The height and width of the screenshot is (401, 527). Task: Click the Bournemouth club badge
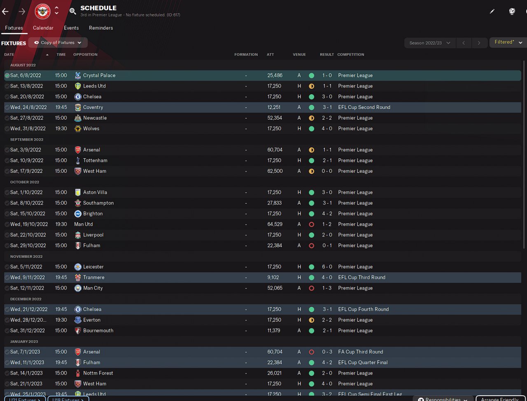pos(78,331)
